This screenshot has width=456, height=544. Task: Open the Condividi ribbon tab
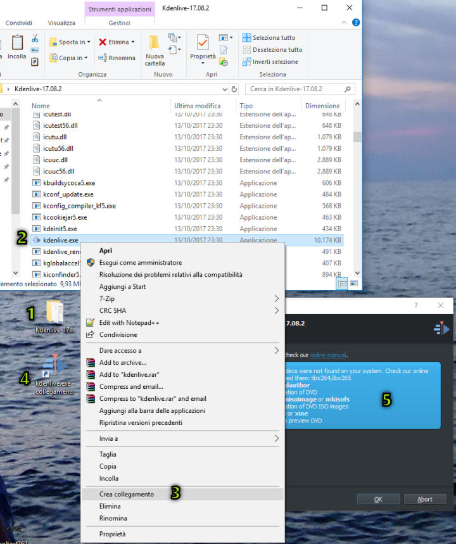[19, 23]
